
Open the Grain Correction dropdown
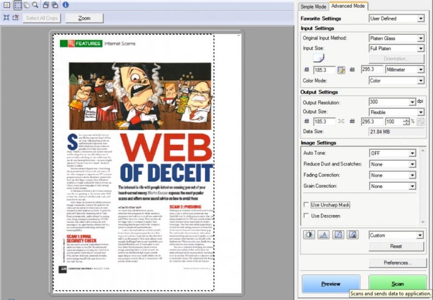click(x=393, y=186)
